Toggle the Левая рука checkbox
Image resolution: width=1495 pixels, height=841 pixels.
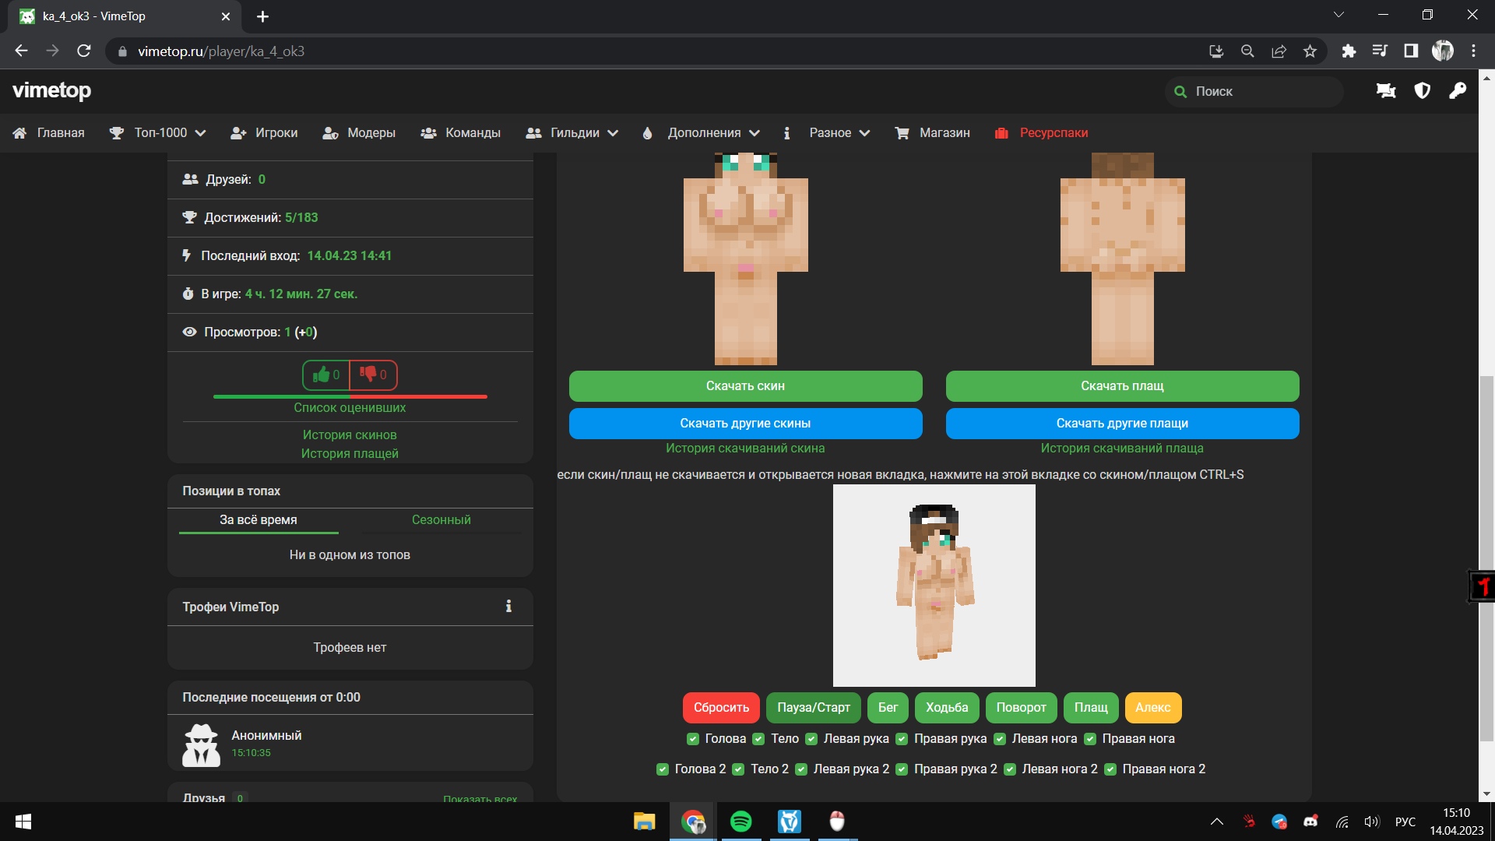pyautogui.click(x=811, y=739)
